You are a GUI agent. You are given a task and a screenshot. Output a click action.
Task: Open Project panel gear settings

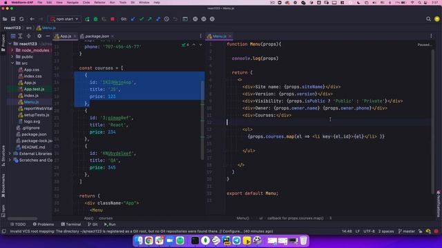[x=39, y=36]
